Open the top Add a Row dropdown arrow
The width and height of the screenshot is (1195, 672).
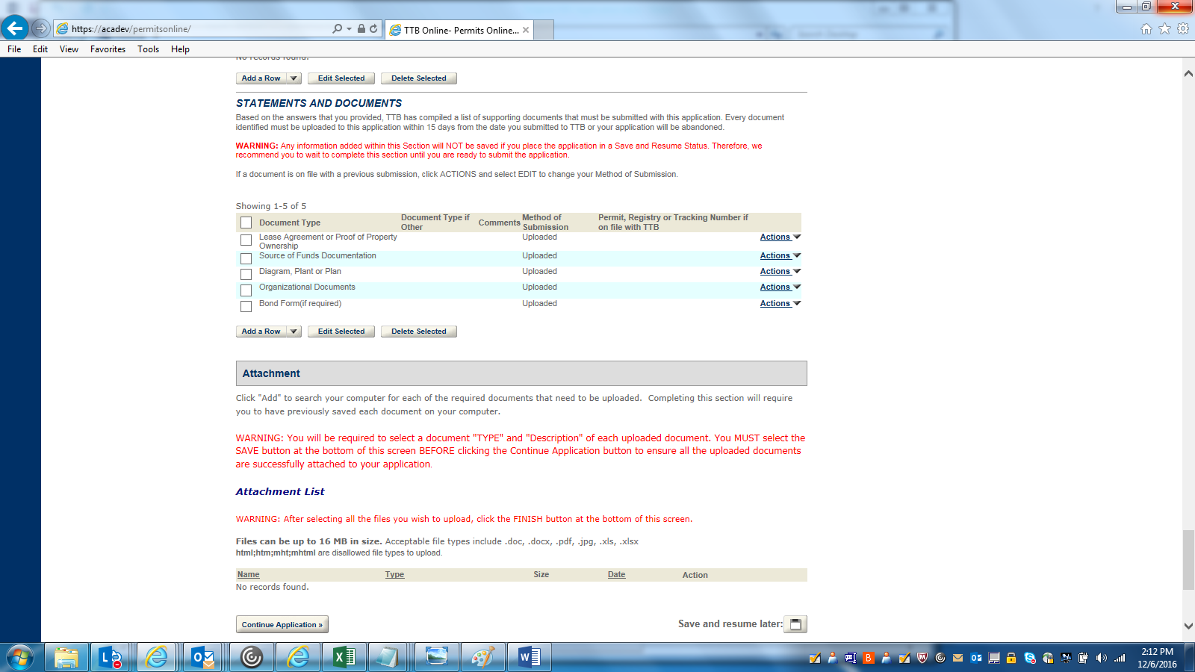pos(294,78)
